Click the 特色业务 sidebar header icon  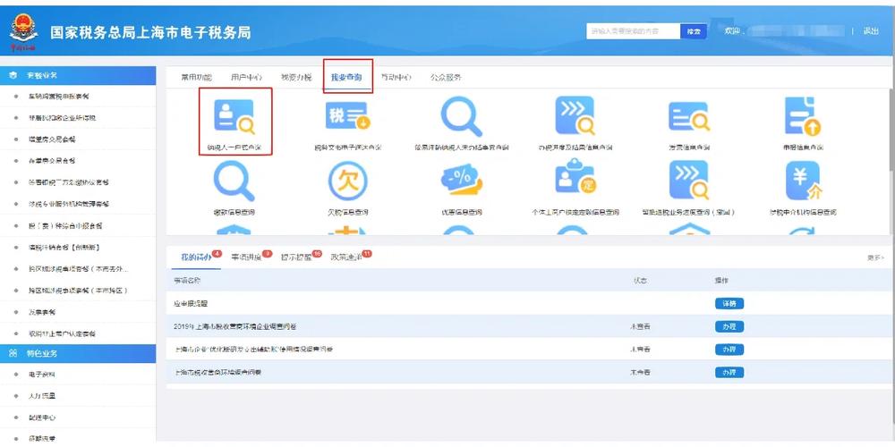tap(13, 353)
